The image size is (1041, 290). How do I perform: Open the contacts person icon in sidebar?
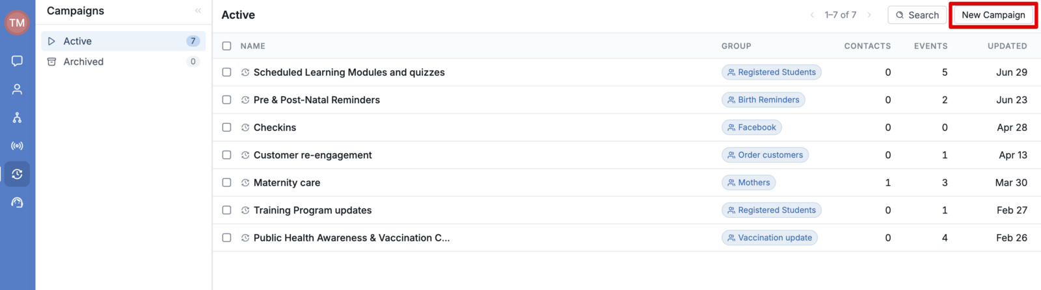click(x=17, y=90)
